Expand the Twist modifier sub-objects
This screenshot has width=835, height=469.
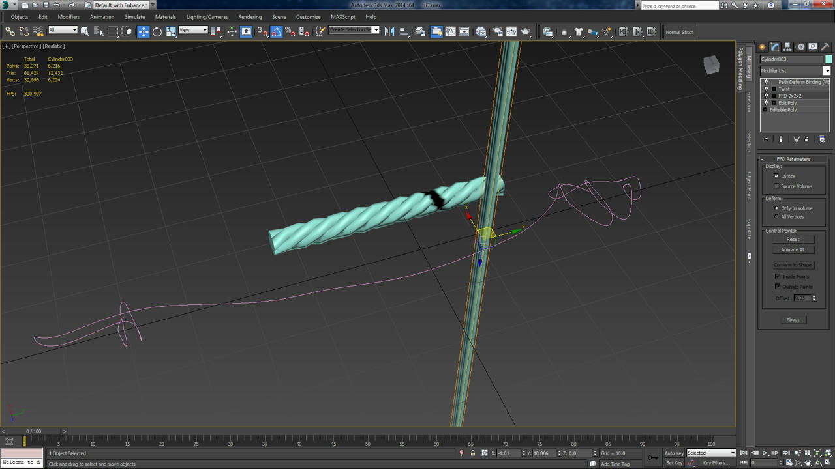click(774, 89)
